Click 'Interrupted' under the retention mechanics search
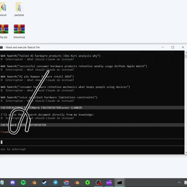 tap(14, 90)
